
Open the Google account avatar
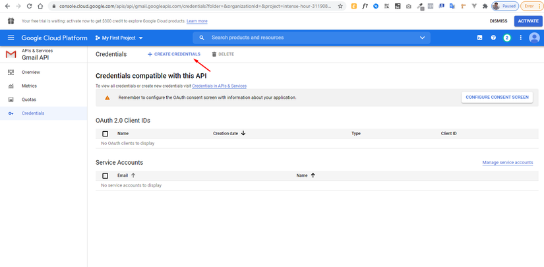534,38
